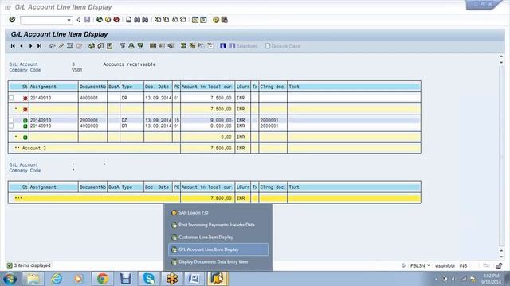Click the Selections button
The image size is (510, 286).
coord(244,46)
